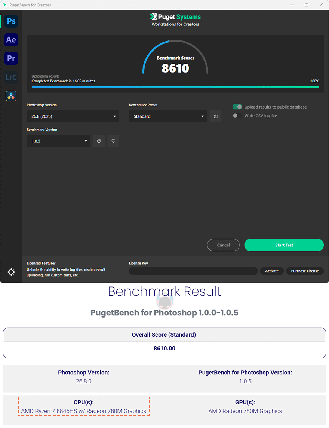
Task: Click the PugetBench title bar app icon
Action: coord(4,5)
